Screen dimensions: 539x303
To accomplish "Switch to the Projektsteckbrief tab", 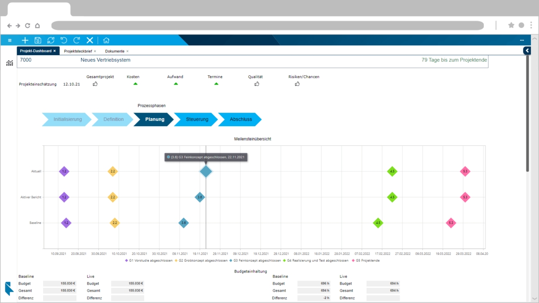I will tap(78, 51).
